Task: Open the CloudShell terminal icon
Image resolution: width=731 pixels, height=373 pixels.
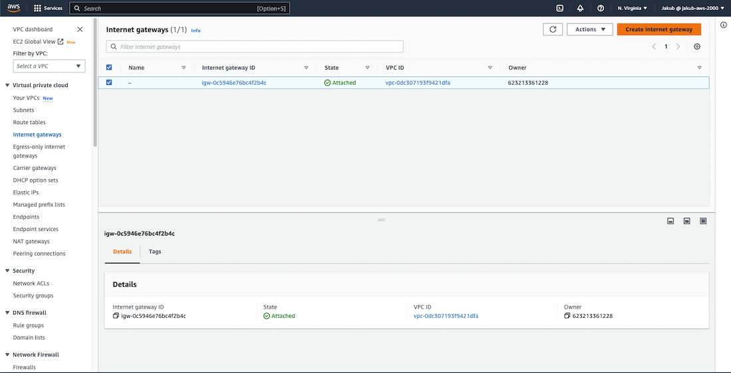Action: [x=560, y=8]
